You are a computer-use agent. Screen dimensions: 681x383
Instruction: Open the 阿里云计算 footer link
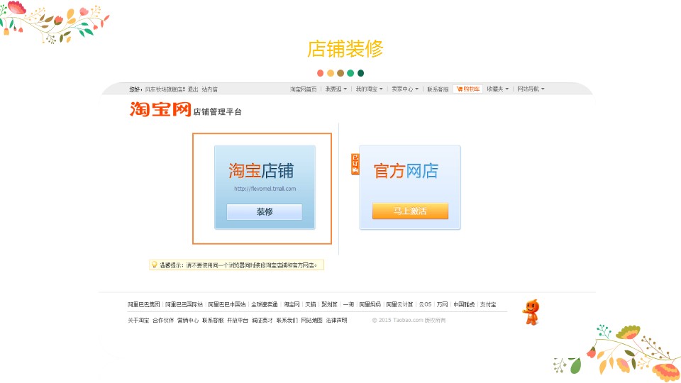coord(399,304)
